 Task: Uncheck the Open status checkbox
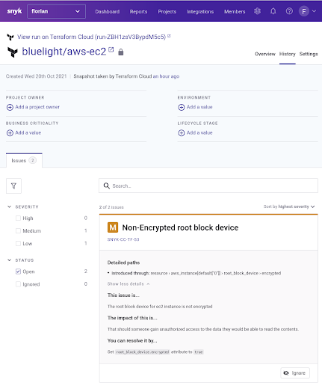tap(18, 272)
